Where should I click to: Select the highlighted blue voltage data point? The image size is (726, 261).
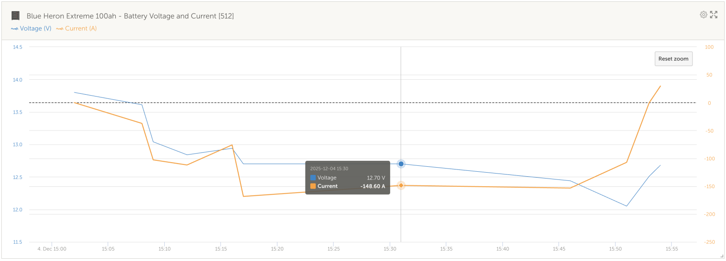[401, 164]
